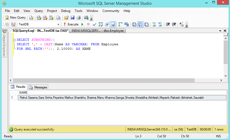Switch to SQLQuery4.sql tab
The width and height of the screenshot is (230, 140).
click(x=40, y=31)
